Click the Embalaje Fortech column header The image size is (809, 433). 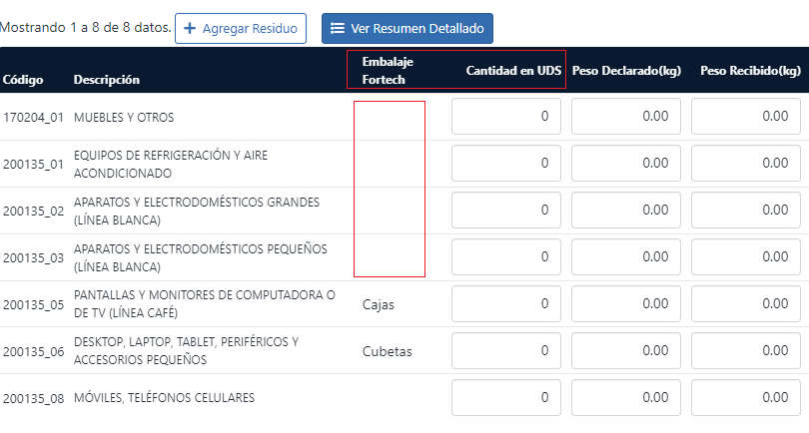tap(388, 71)
